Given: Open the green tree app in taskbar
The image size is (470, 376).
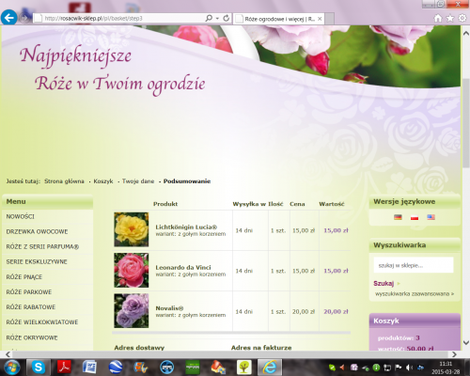Looking at the screenshot, I should 243,367.
